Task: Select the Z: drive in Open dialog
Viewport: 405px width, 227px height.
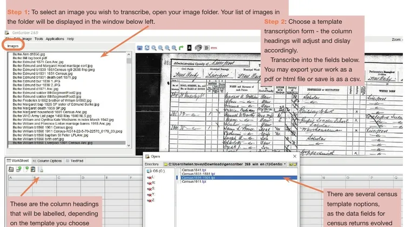Action: [x=151, y=200]
